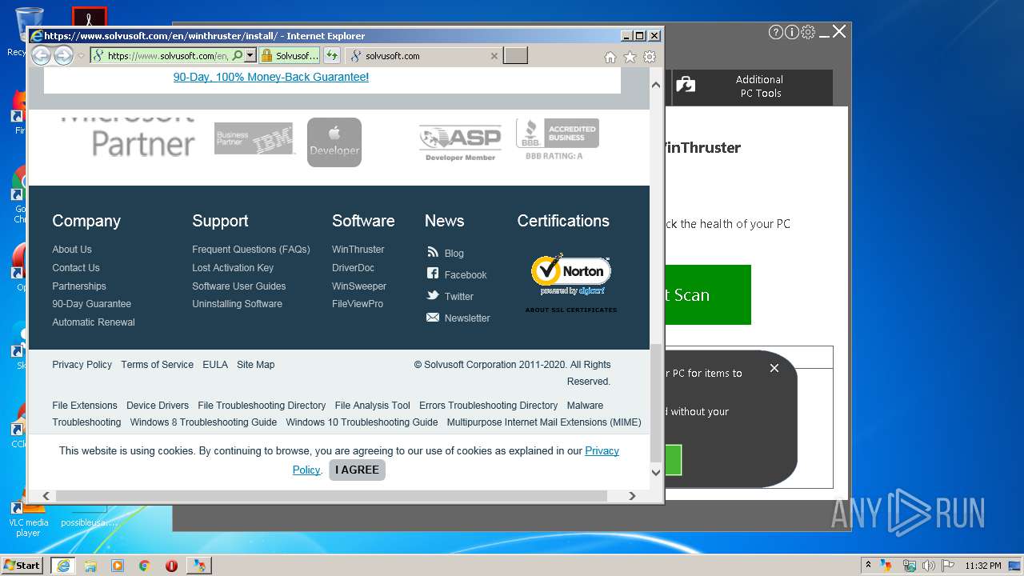1024x576 pixels.
Task: Open Site Map footer link
Action: [256, 365]
